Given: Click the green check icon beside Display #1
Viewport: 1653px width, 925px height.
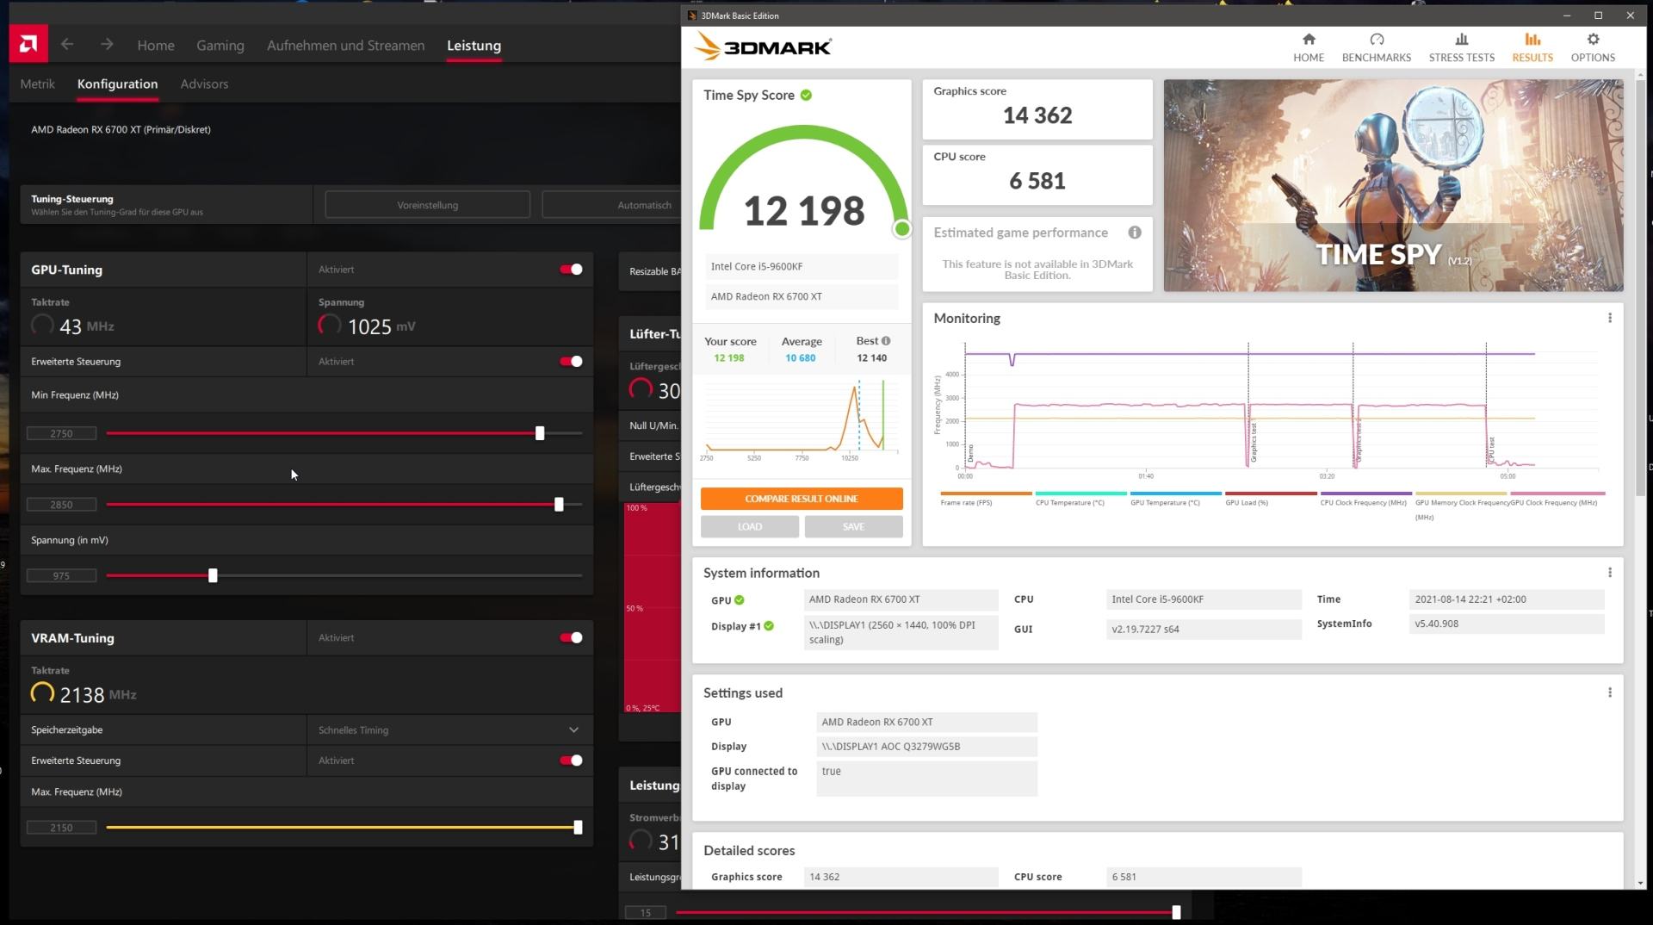Looking at the screenshot, I should [x=769, y=626].
